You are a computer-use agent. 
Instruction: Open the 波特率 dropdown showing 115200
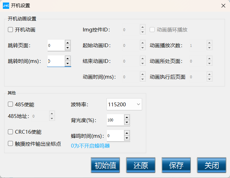click(124, 104)
